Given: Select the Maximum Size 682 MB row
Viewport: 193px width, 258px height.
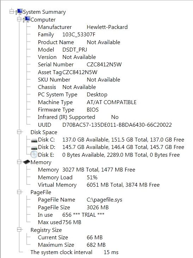Looking at the screenshot, I should [x=72, y=245].
